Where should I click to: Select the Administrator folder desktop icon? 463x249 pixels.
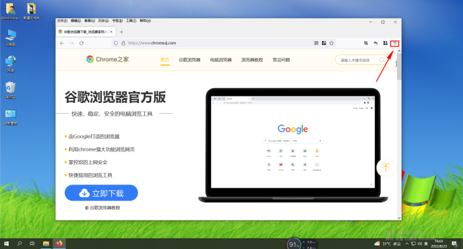[10, 11]
